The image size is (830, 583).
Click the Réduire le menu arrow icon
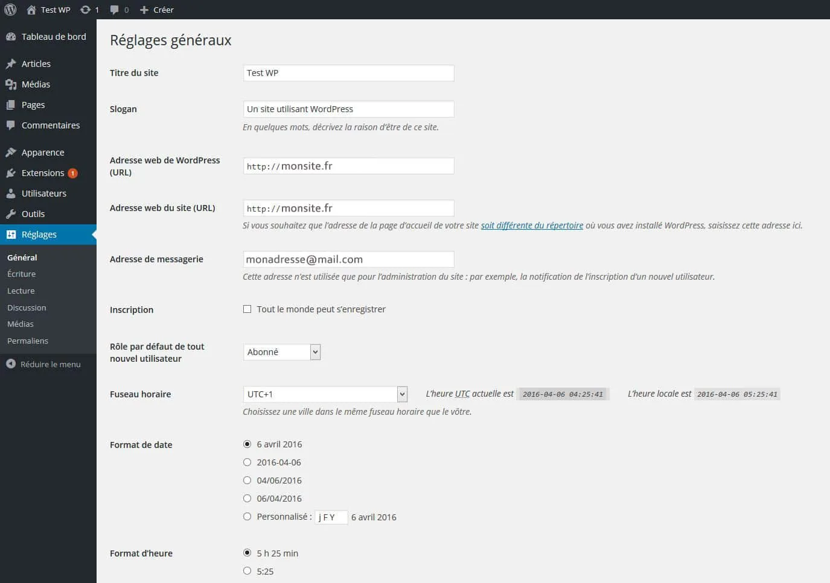coord(11,364)
